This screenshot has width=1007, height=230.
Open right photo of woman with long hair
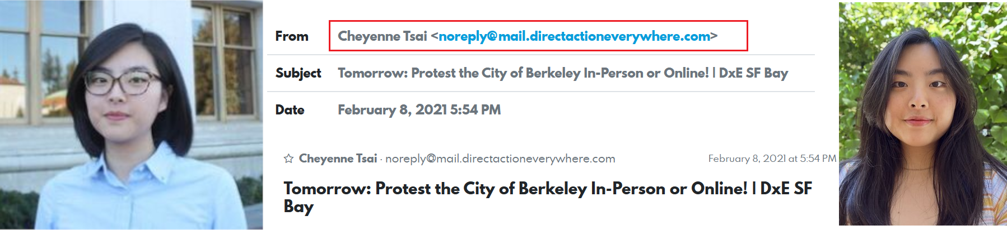(922, 115)
